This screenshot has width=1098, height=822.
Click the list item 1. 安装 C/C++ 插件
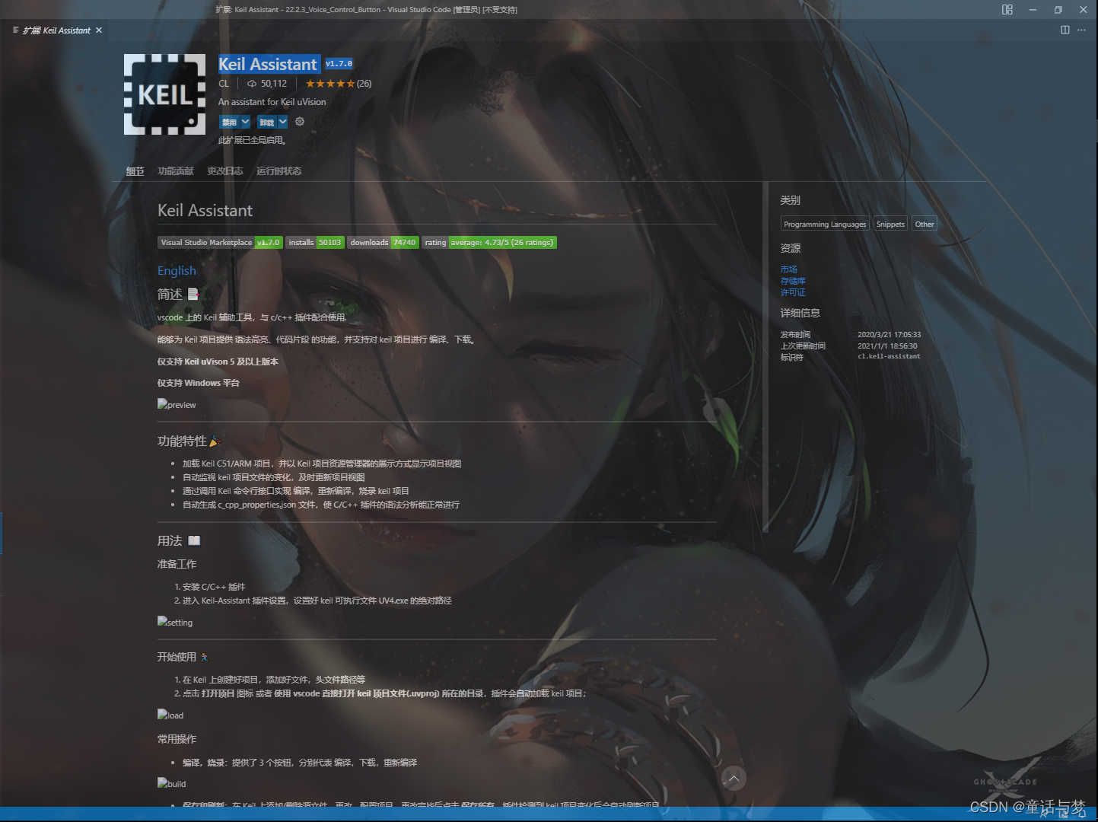pos(210,587)
